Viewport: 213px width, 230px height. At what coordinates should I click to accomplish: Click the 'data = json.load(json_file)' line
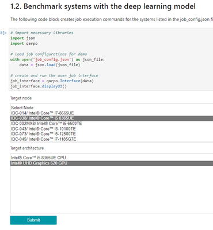tap(50, 65)
